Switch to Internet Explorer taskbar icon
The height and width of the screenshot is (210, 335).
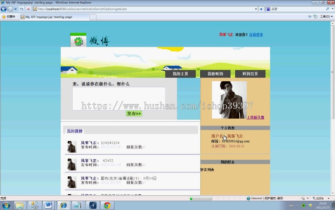coord(63,206)
